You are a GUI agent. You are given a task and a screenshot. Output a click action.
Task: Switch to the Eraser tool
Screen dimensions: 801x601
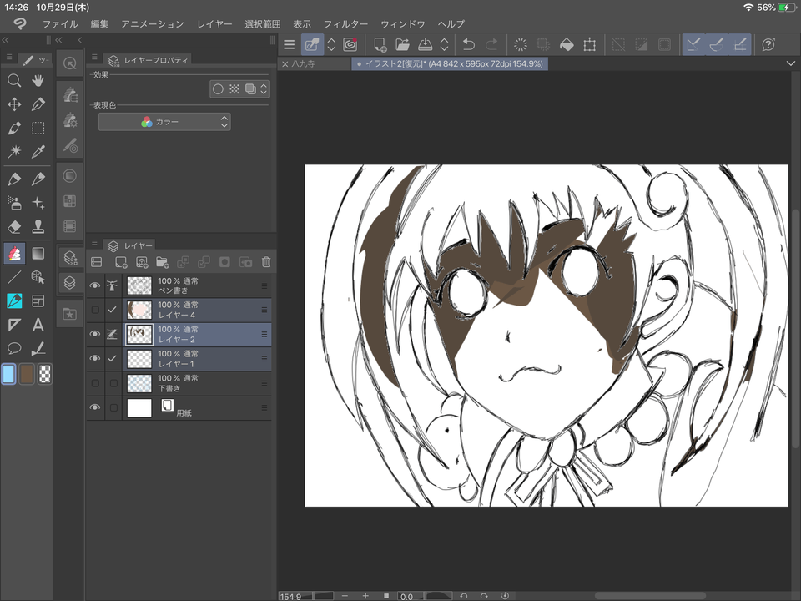13,226
